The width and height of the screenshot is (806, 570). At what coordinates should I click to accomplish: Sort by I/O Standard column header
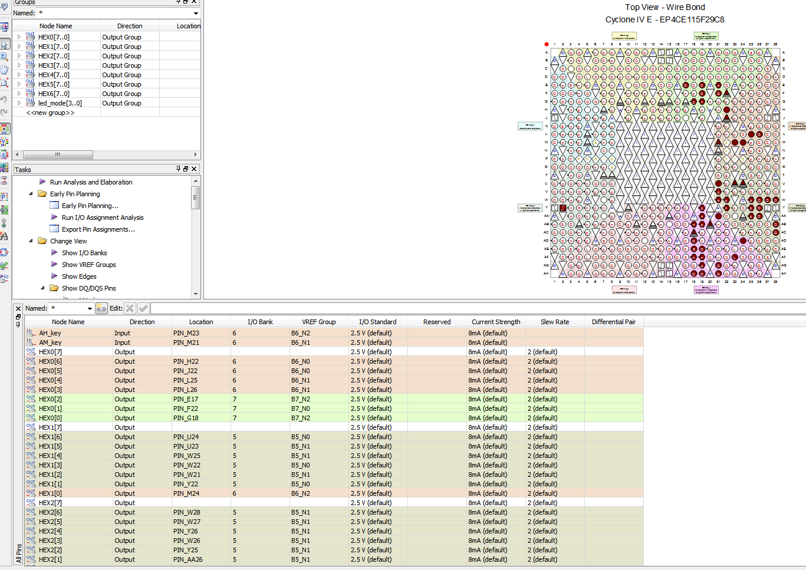pyautogui.click(x=377, y=322)
